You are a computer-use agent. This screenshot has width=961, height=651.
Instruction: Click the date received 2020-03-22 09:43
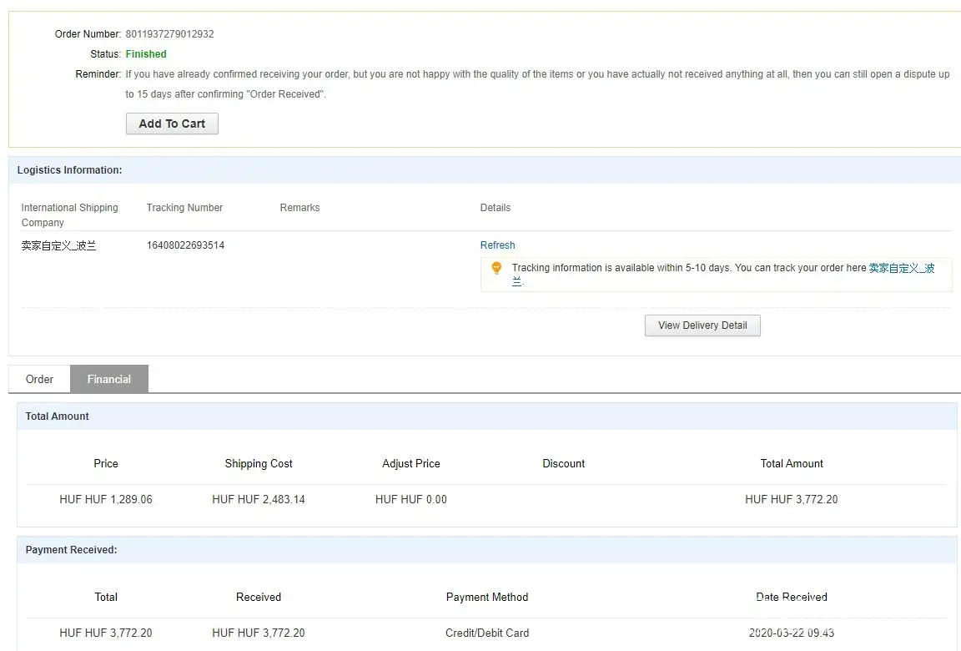[791, 633]
